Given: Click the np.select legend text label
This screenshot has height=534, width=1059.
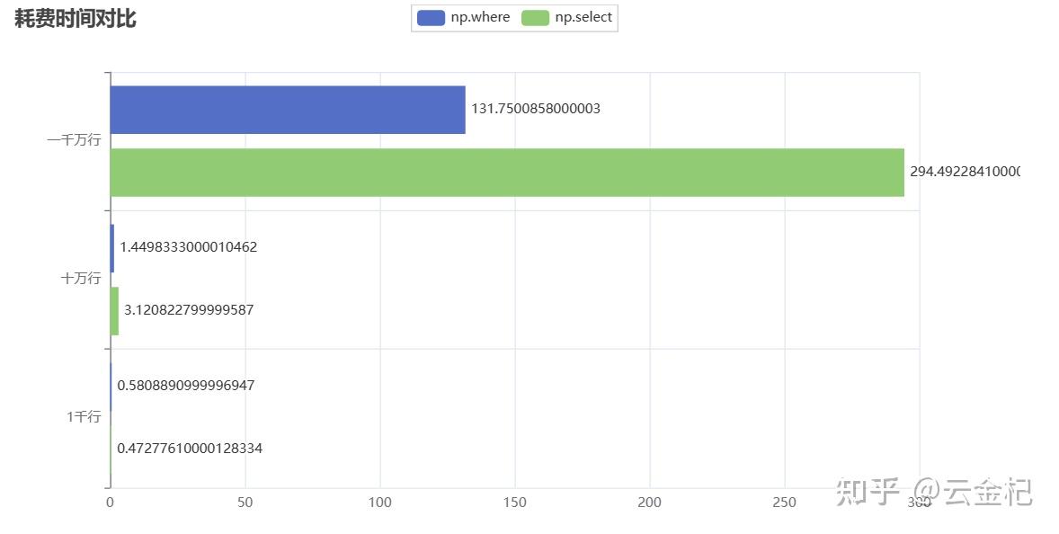Looking at the screenshot, I should pyautogui.click(x=583, y=17).
